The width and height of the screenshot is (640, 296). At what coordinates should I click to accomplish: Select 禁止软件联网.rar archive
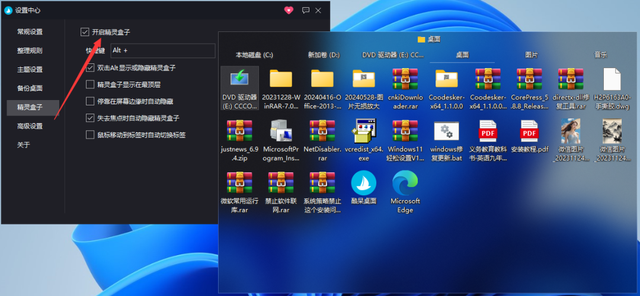[x=281, y=182]
